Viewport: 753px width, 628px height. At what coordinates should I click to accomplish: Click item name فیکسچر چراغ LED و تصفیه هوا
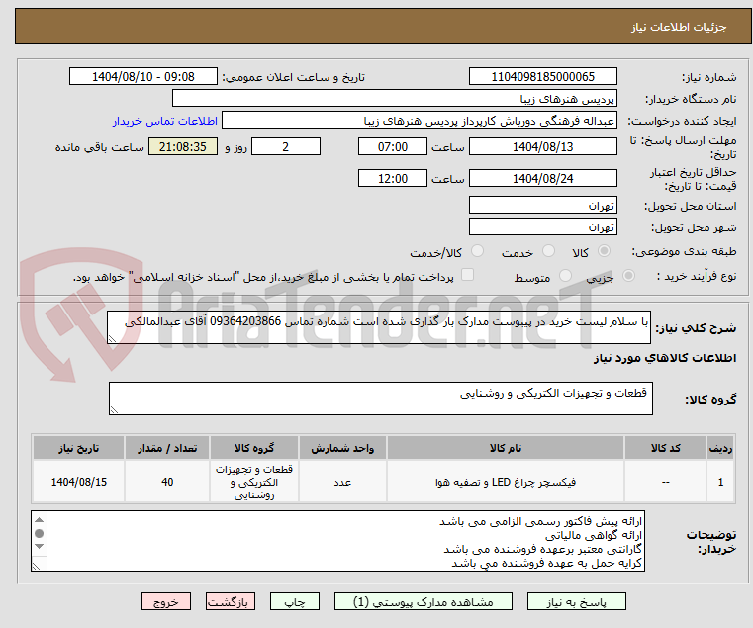(x=506, y=482)
